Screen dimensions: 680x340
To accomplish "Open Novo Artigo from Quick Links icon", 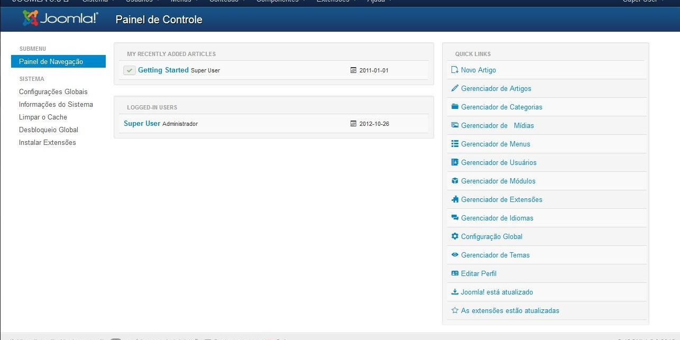I will (455, 70).
